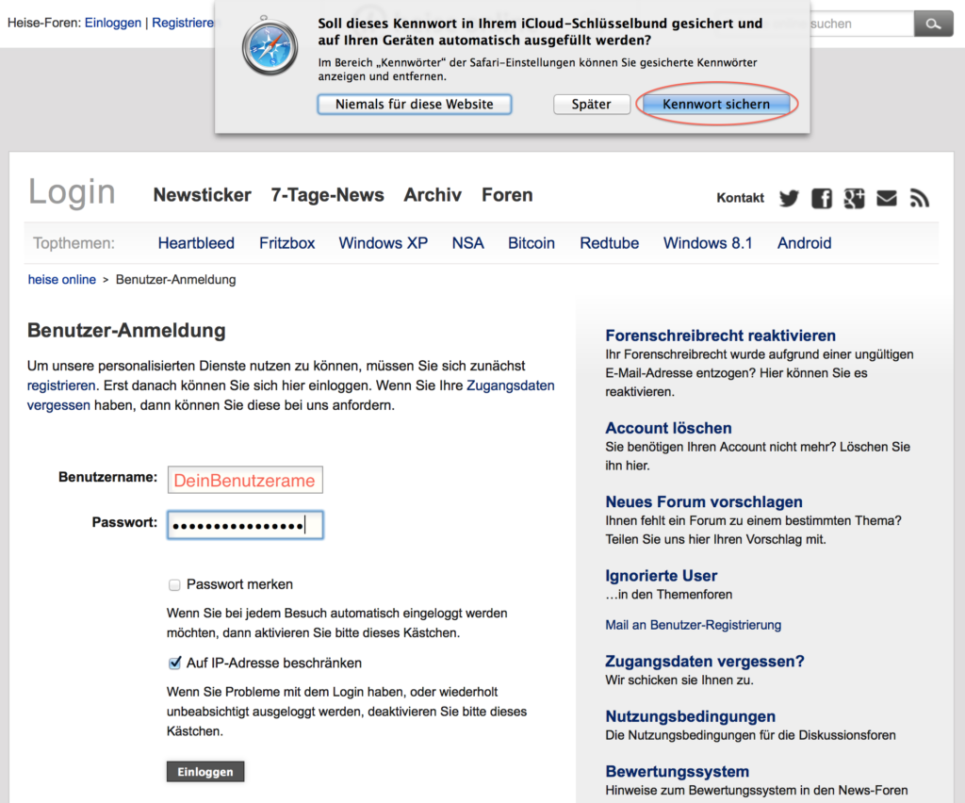Open the Android topic
The width and height of the screenshot is (965, 803).
(805, 243)
